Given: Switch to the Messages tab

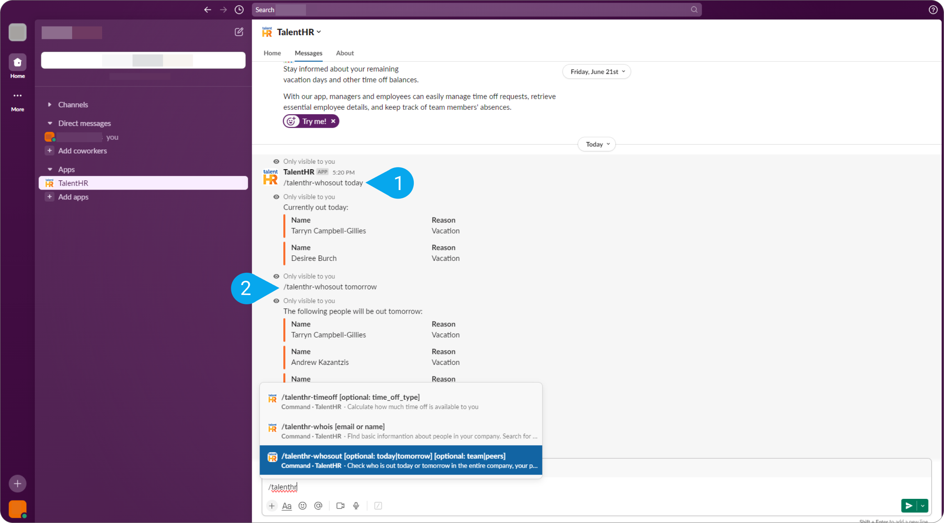Looking at the screenshot, I should point(308,53).
